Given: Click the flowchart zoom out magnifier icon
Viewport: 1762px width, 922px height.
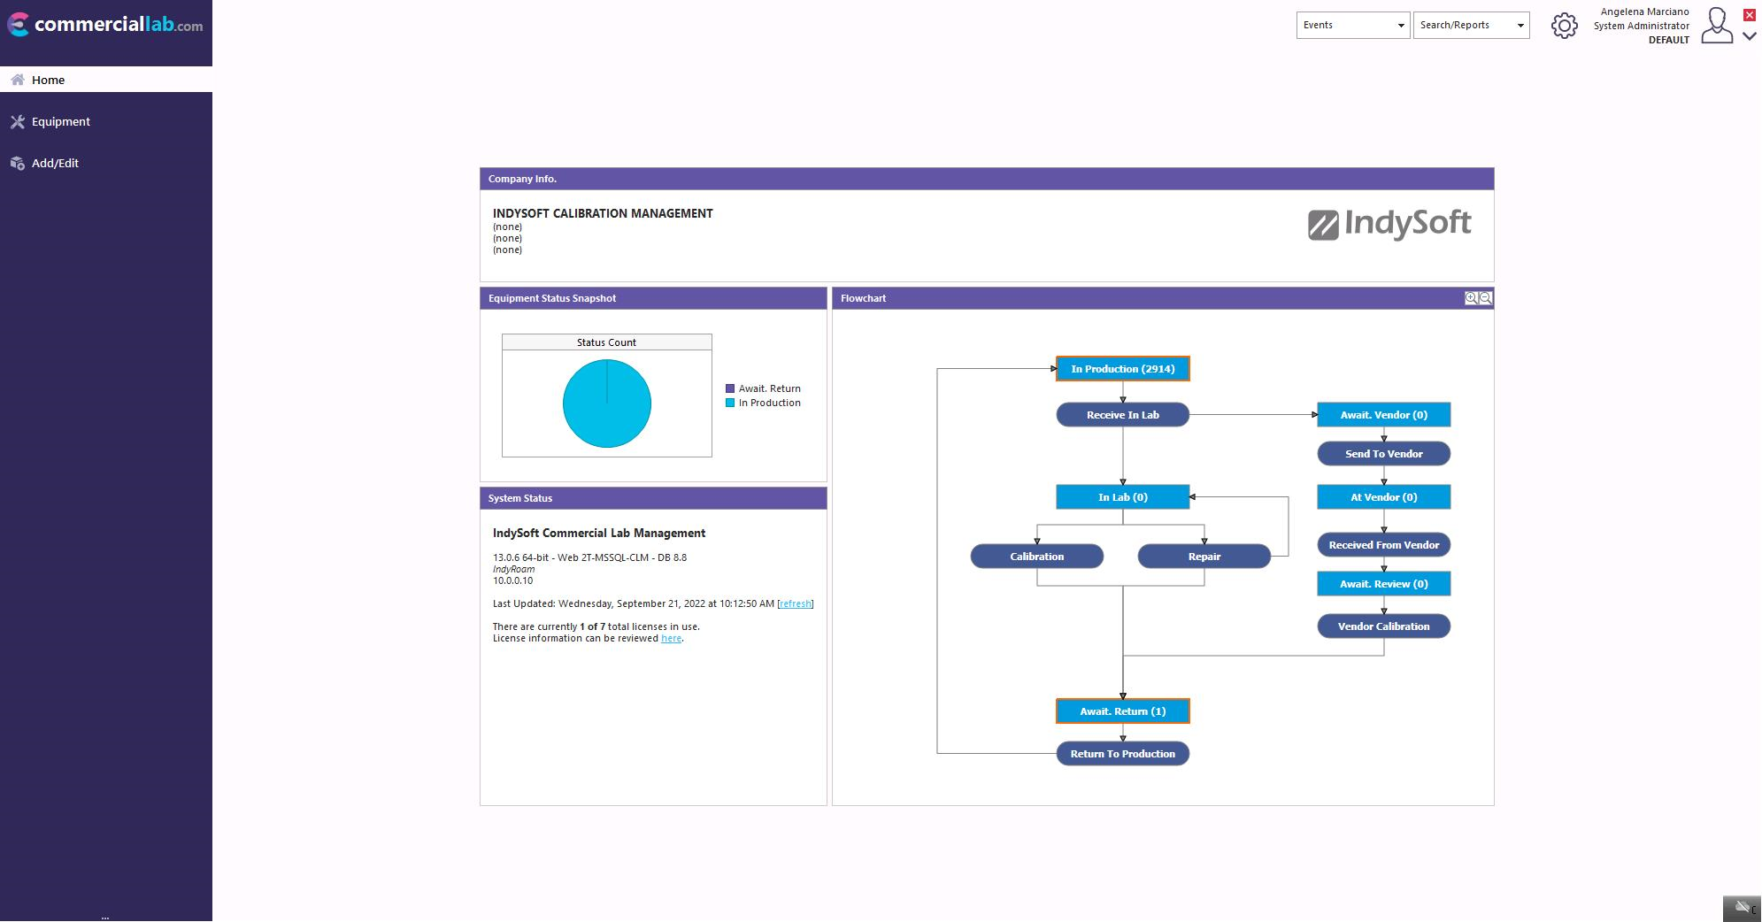Looking at the screenshot, I should pyautogui.click(x=1485, y=298).
